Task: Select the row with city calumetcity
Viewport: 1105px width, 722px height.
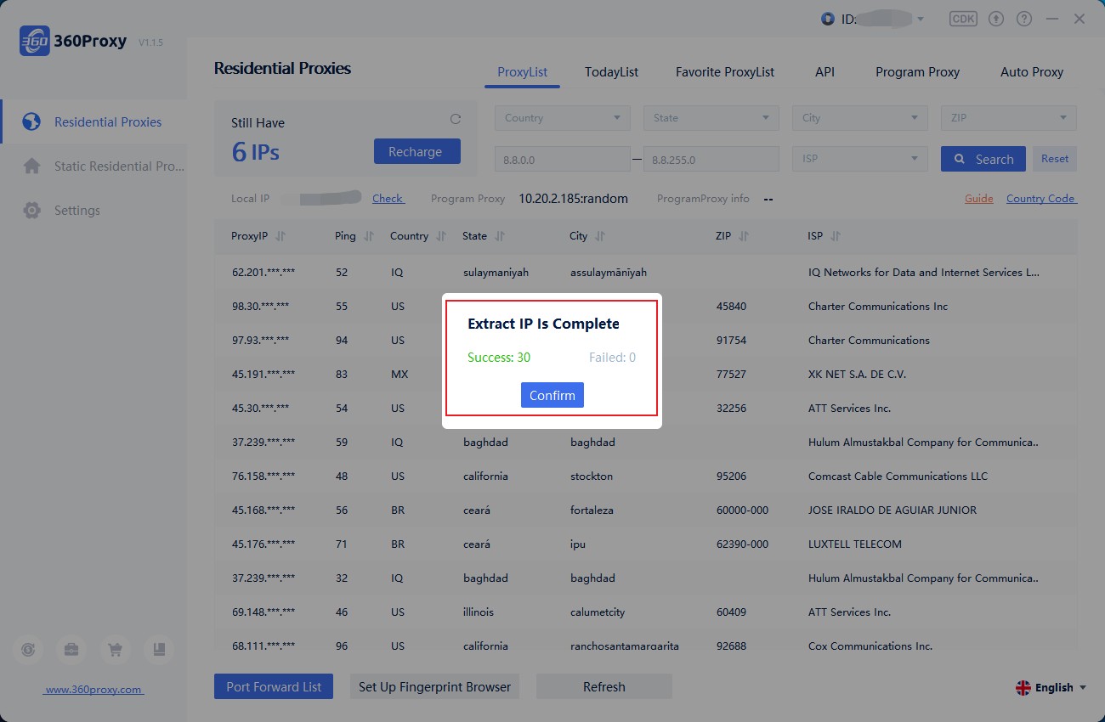Action: click(646, 612)
